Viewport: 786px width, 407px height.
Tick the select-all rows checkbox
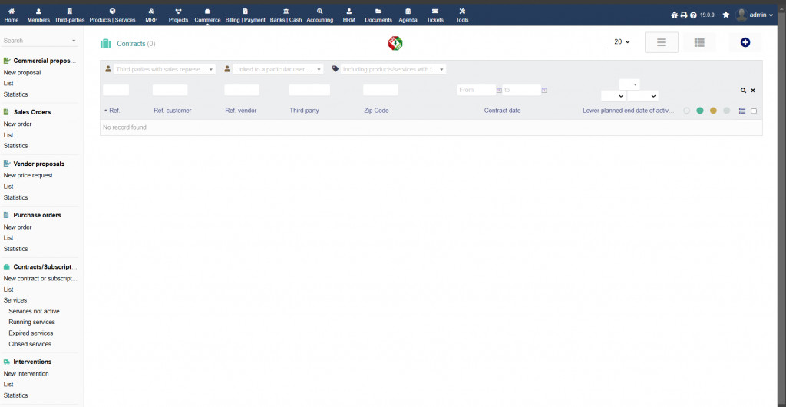click(754, 111)
